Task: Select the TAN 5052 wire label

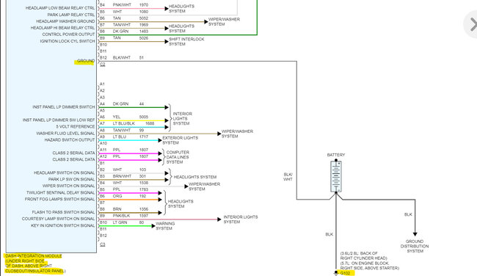Action: pos(131,18)
